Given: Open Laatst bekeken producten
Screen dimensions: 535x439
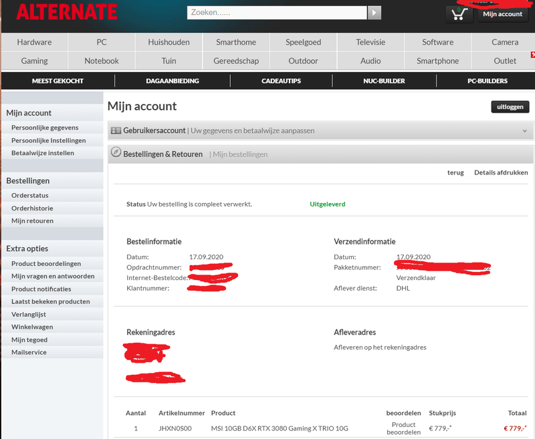Looking at the screenshot, I should pyautogui.click(x=51, y=301).
